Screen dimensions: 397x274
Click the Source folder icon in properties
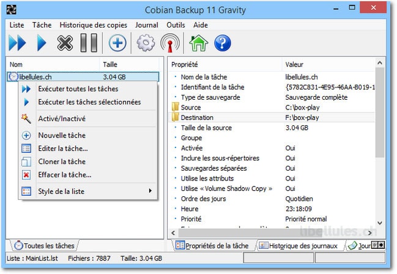(x=175, y=107)
